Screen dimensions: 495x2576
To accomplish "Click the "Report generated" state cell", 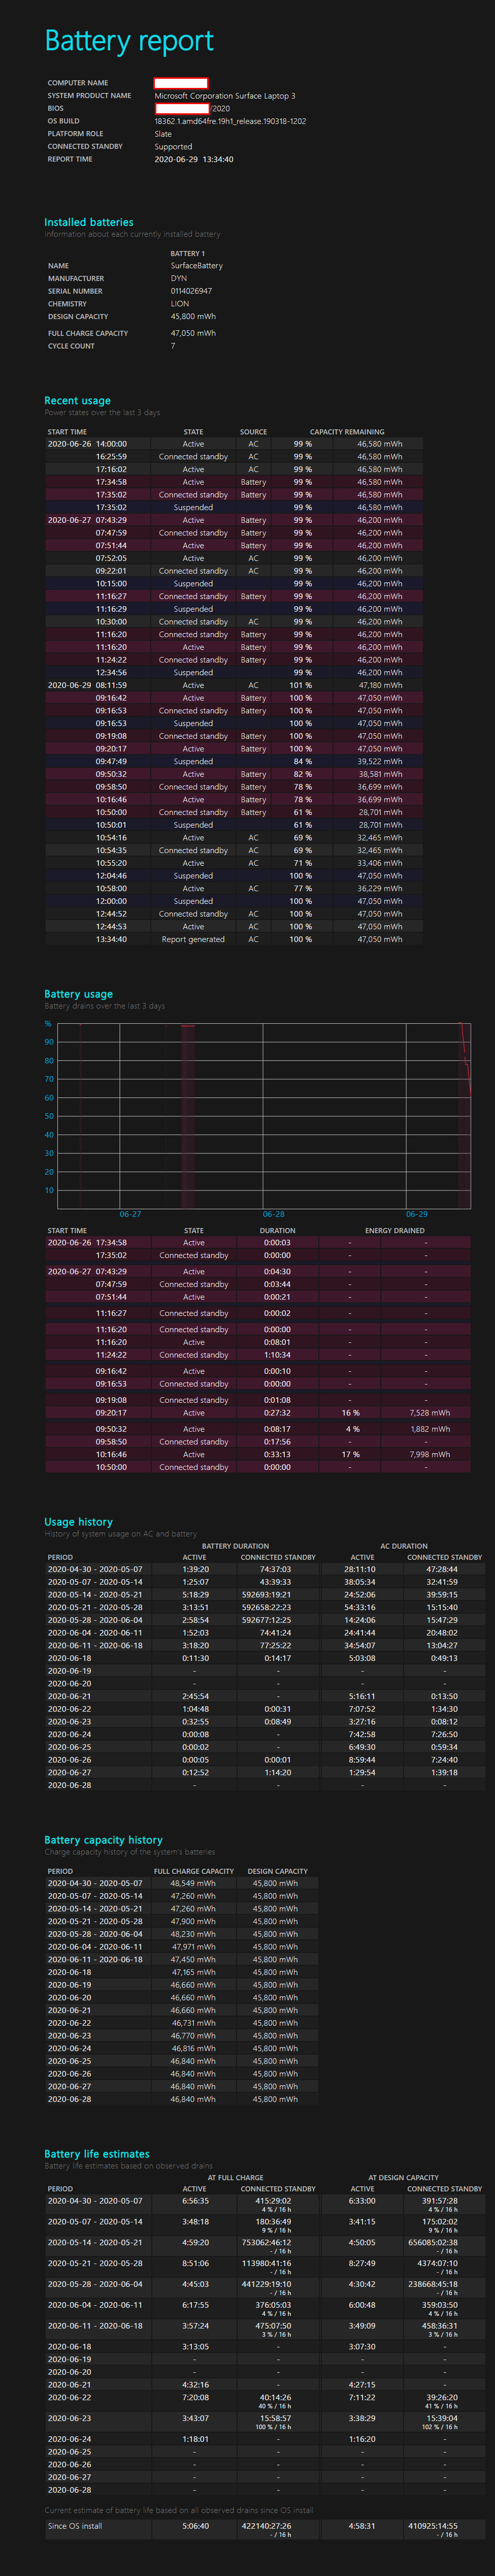I will point(193,939).
